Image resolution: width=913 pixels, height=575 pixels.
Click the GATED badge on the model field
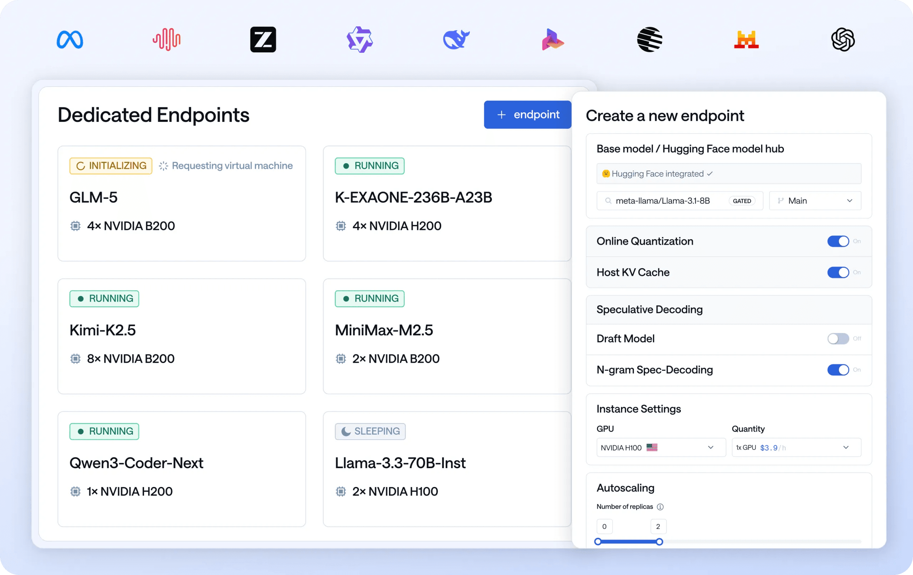(x=741, y=201)
